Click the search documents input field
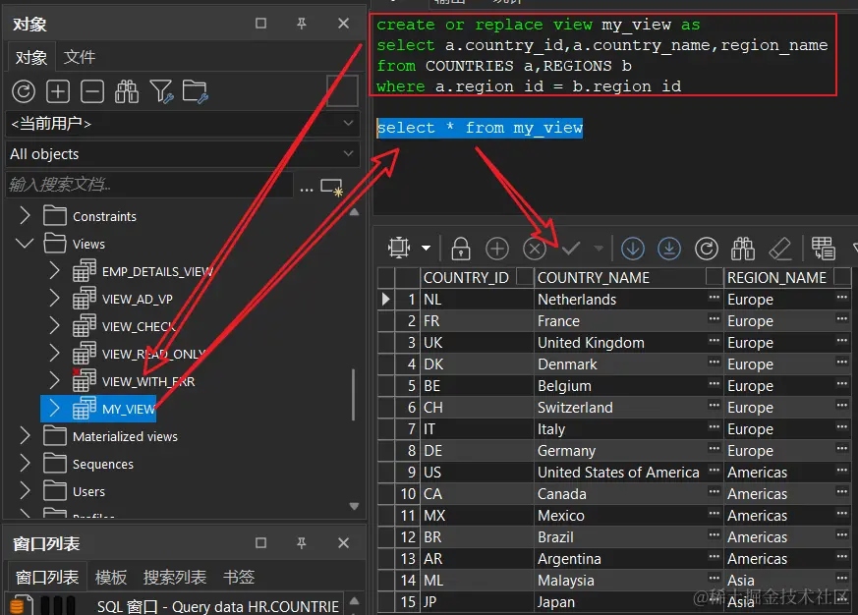 click(x=148, y=185)
